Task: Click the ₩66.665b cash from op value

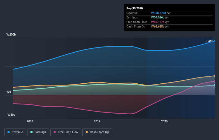Action: click(158, 26)
